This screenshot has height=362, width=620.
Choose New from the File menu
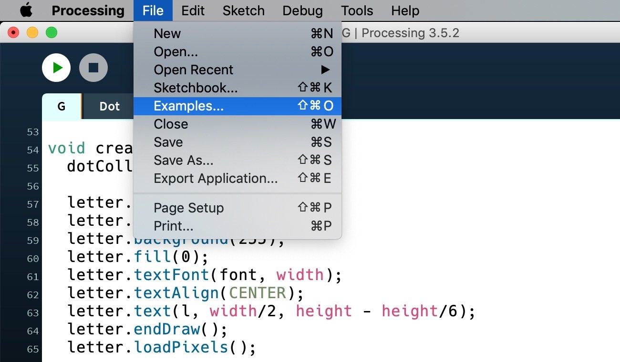[238, 34]
